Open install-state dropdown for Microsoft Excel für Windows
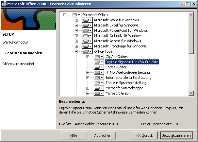This screenshot has height=142, width=198. click(x=87, y=25)
